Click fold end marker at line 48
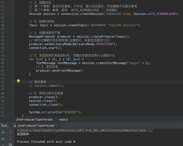Image resolution: width=183 pixels, height=146 pixels. click(x=13, y=93)
